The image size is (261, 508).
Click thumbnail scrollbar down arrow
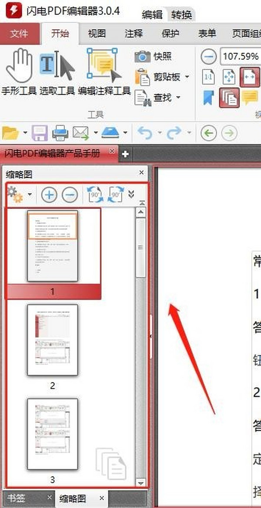pyautogui.click(x=141, y=483)
